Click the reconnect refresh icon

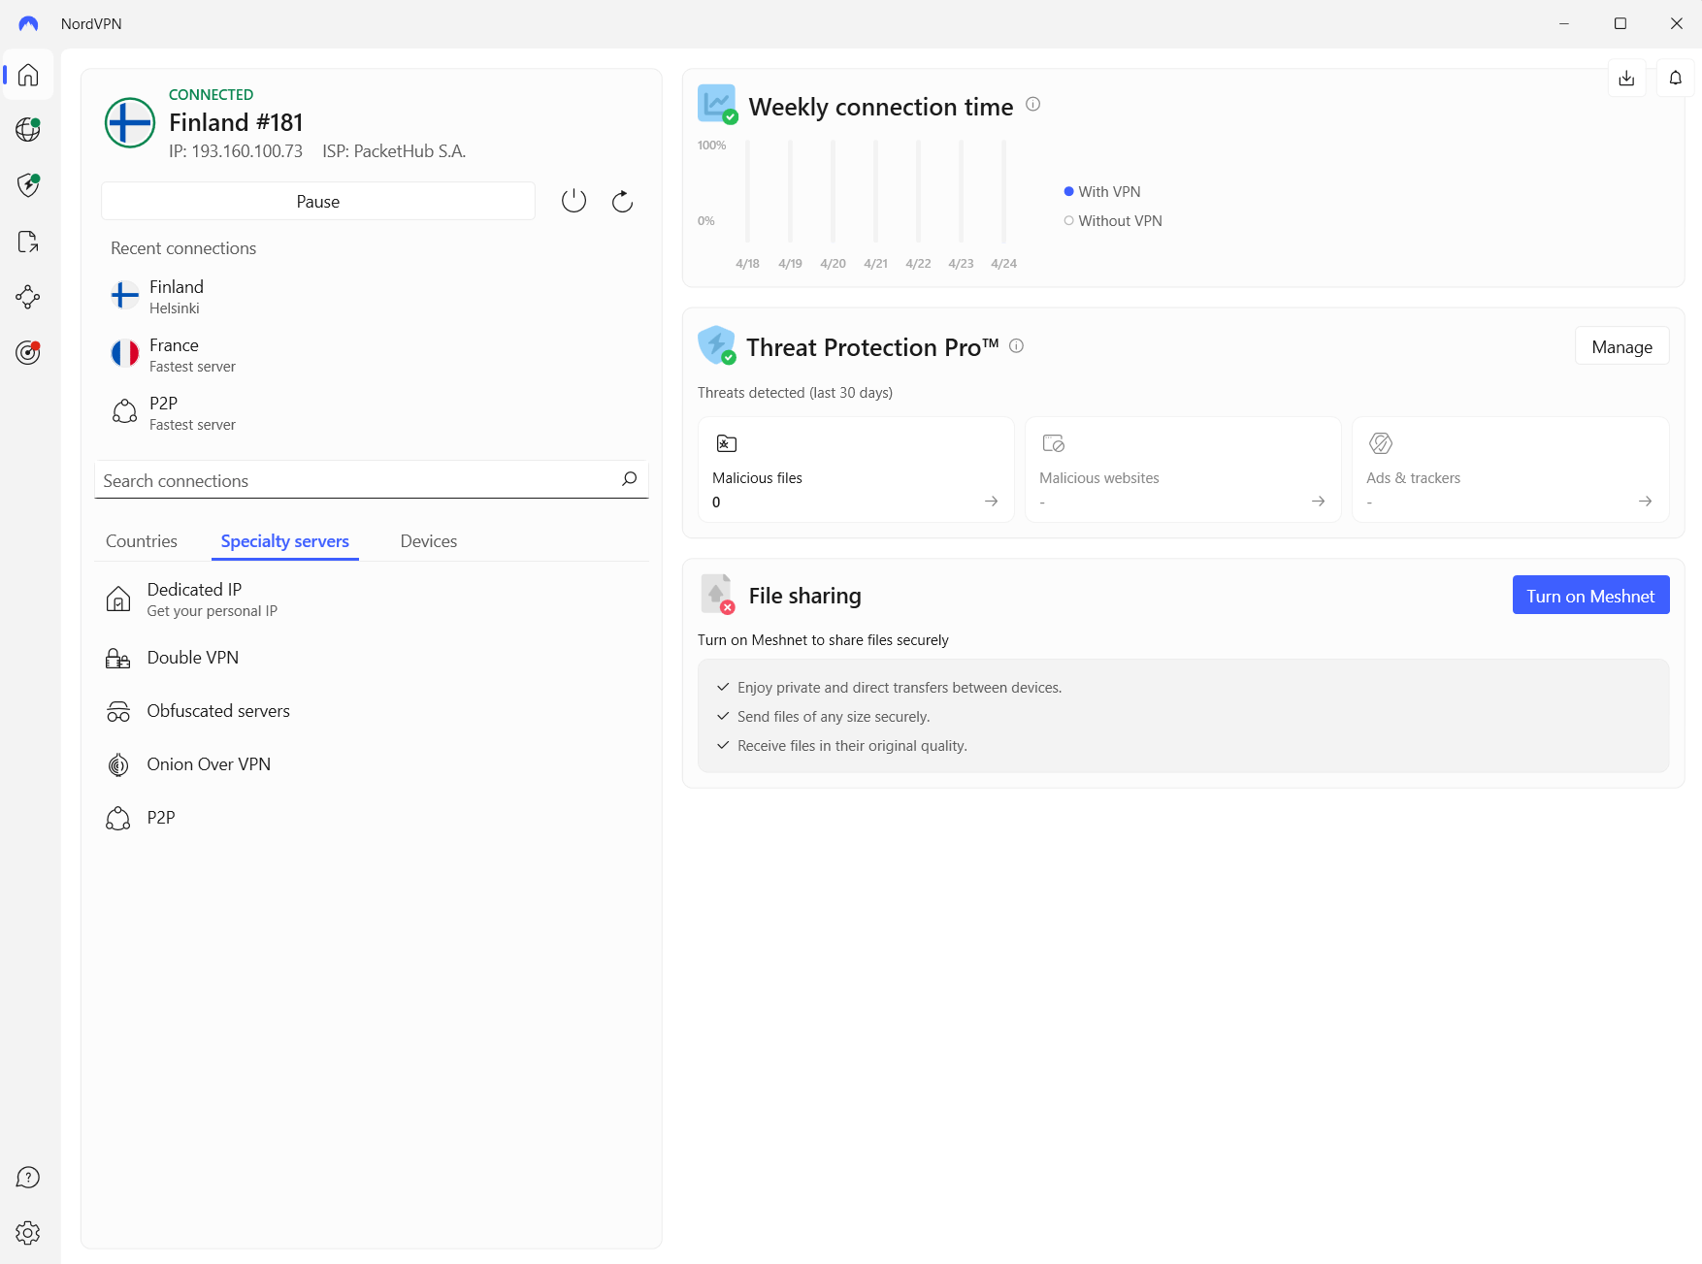pos(622,201)
